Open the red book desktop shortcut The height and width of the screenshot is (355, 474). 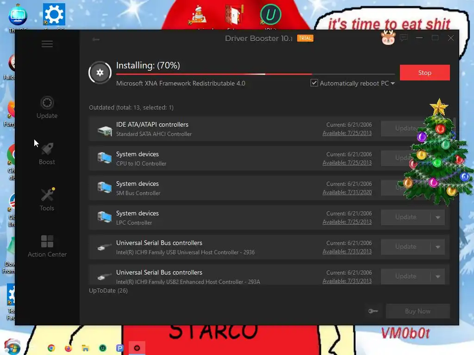tap(234, 16)
